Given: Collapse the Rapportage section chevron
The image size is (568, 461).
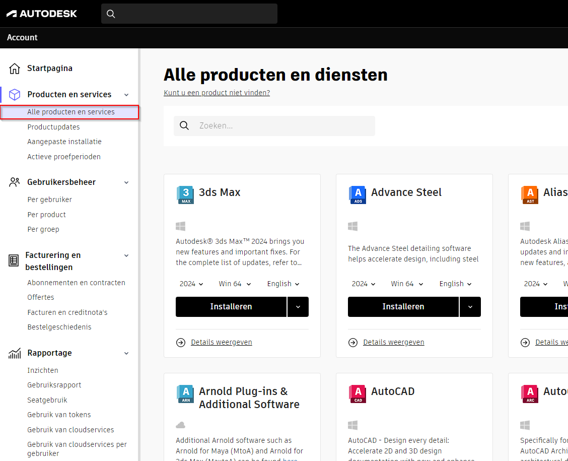Looking at the screenshot, I should [x=126, y=353].
